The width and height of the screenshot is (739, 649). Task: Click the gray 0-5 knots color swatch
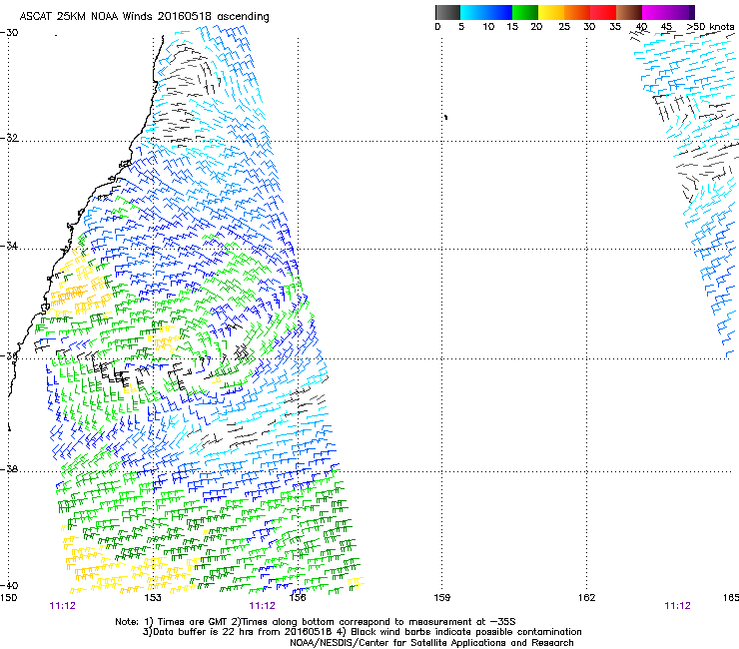pyautogui.click(x=447, y=12)
